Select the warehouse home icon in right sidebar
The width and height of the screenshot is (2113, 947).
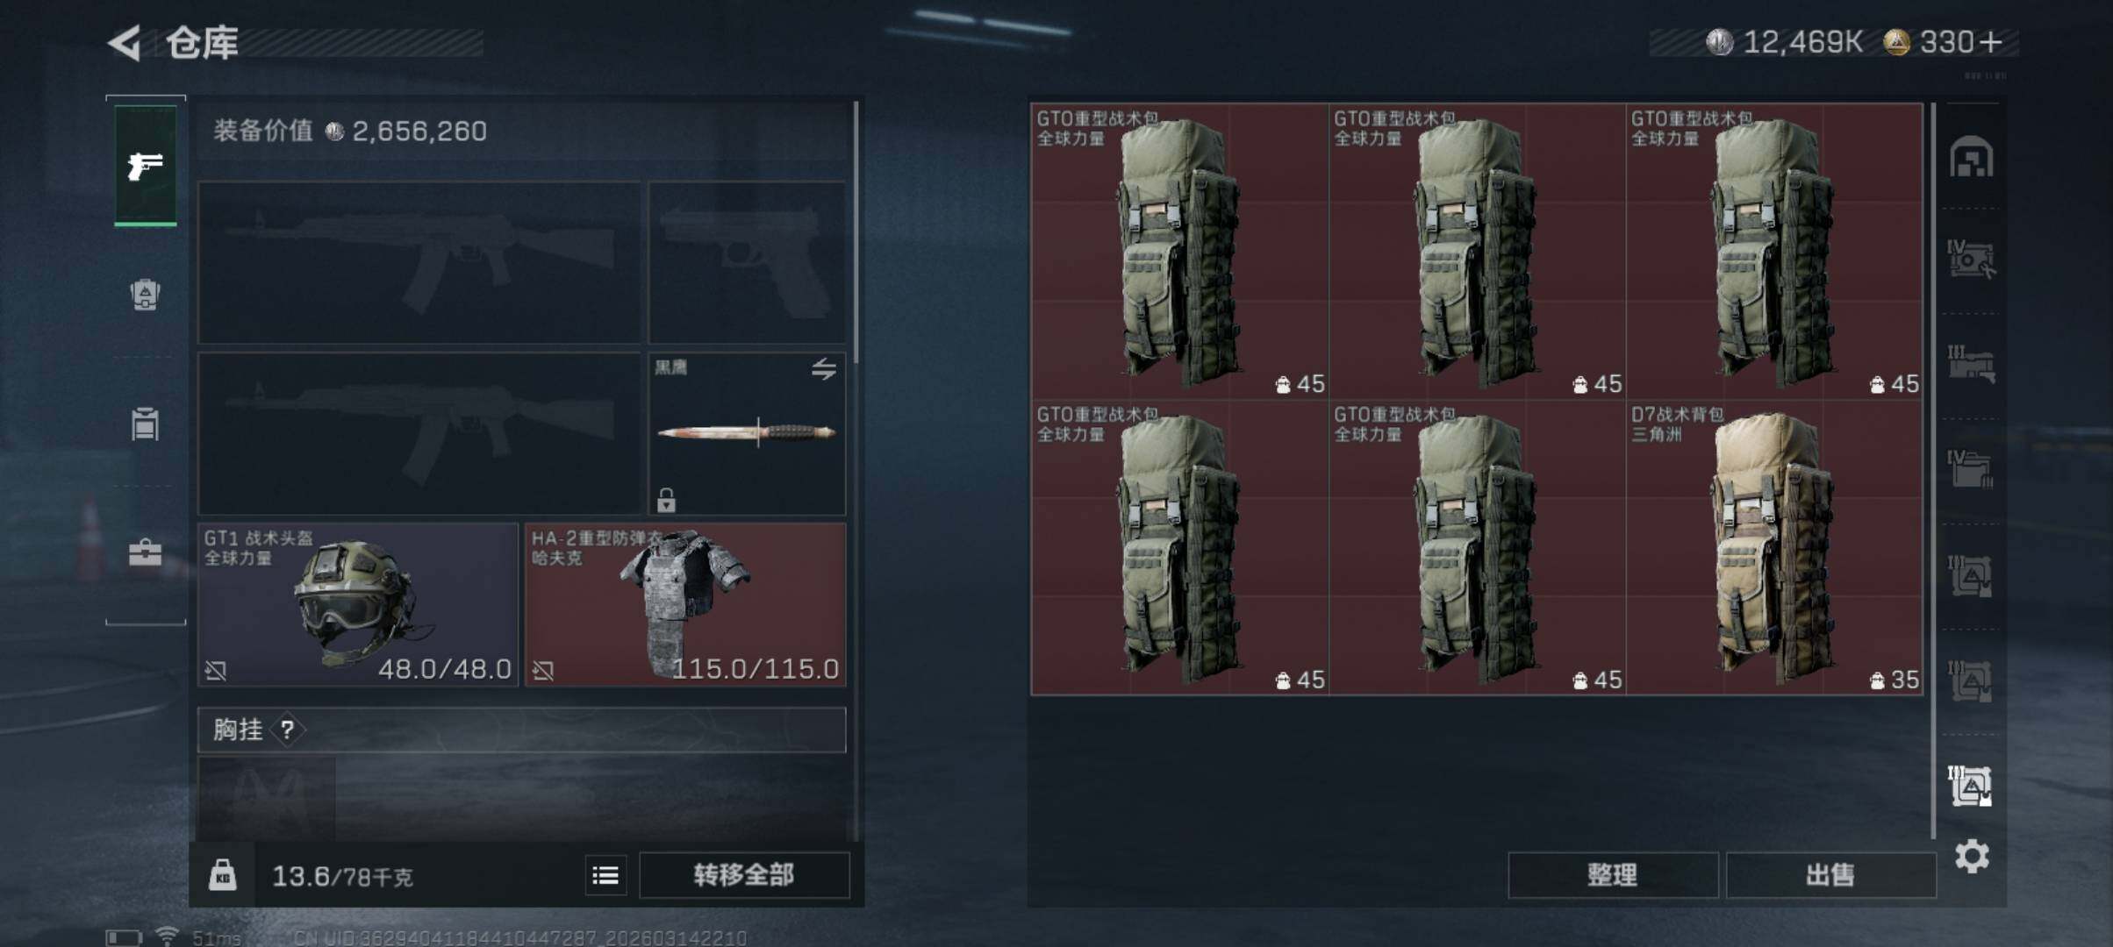[x=1972, y=157]
